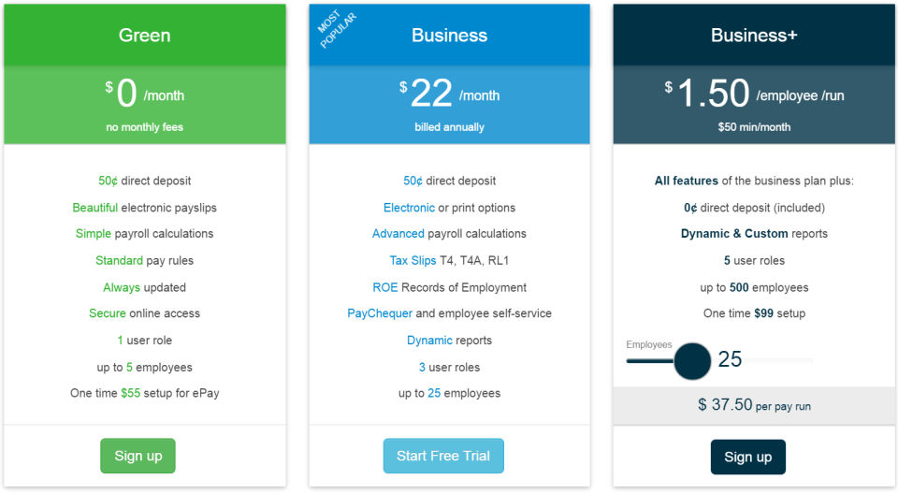Click the $37.50 per pay run total
Screen dimensions: 898x494
(754, 405)
